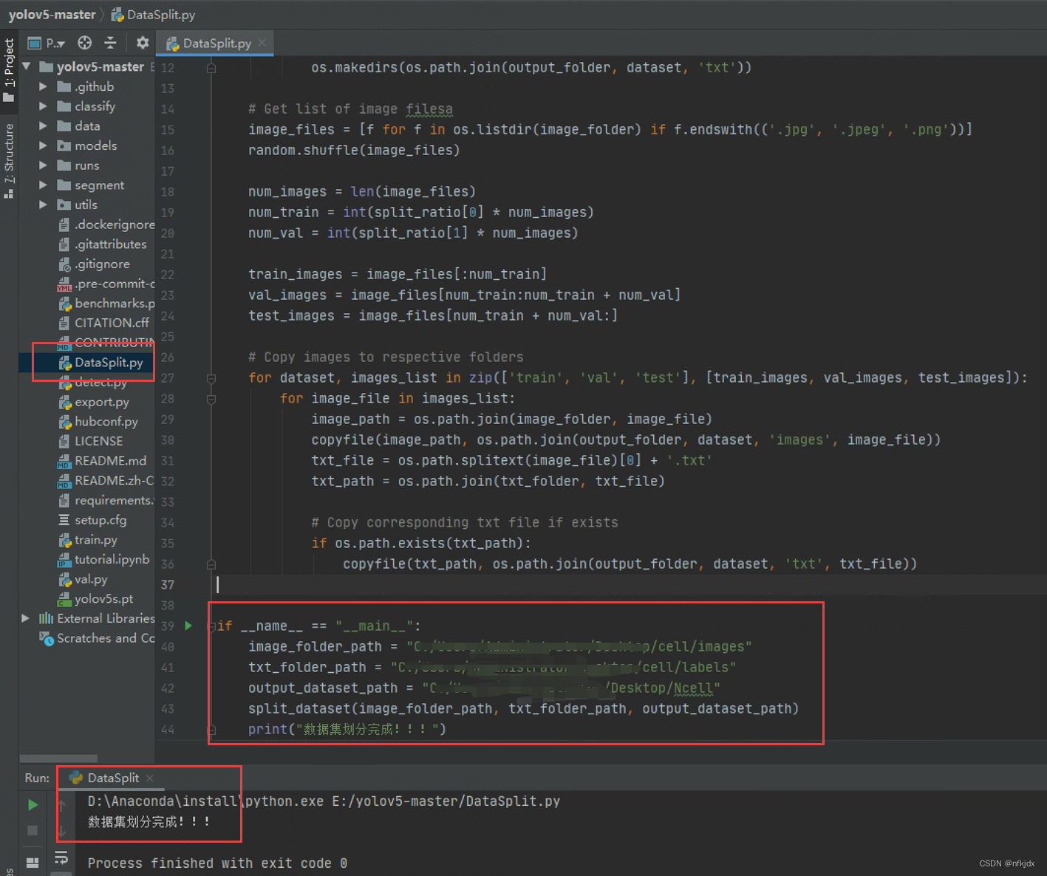Collapse the yolov5-master root folder
Screen dimensions: 1047x876
coord(27,66)
